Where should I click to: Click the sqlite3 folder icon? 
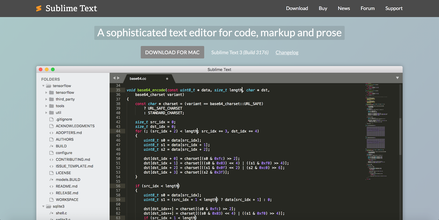click(48, 207)
